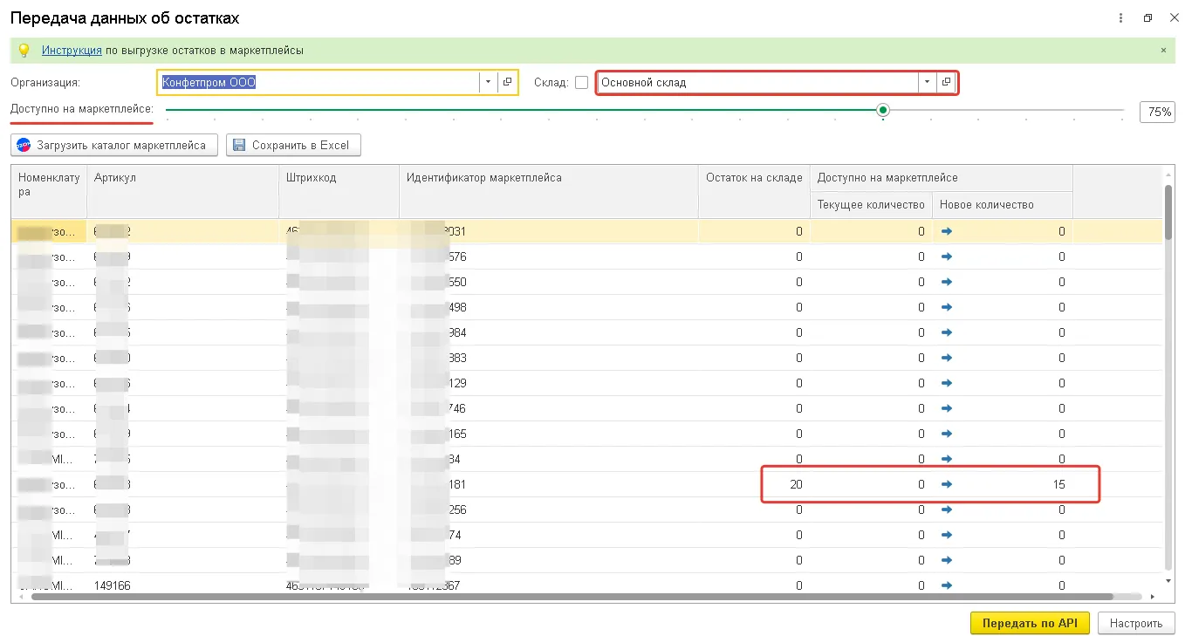Click the arrow icon in row ending 746
This screenshot has width=1192, height=636.
pyautogui.click(x=947, y=408)
